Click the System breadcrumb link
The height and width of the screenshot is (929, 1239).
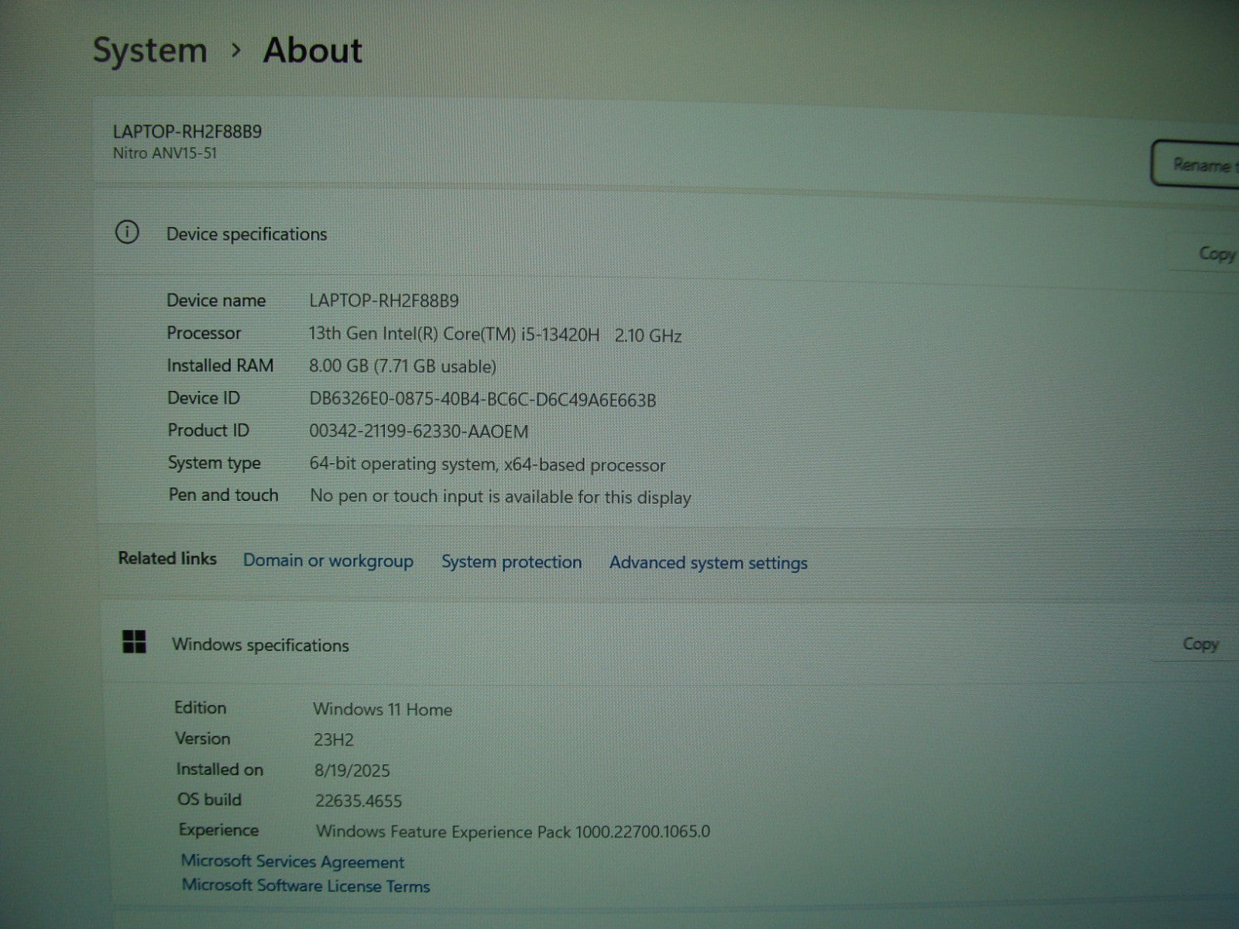tap(150, 51)
